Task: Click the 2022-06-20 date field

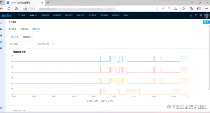Action: (46, 44)
